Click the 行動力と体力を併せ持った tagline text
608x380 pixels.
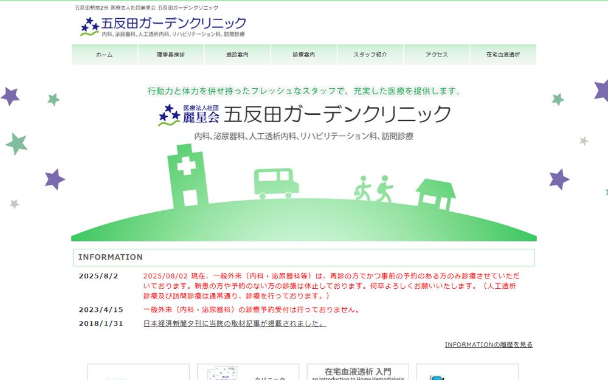pyautogui.click(x=305, y=91)
